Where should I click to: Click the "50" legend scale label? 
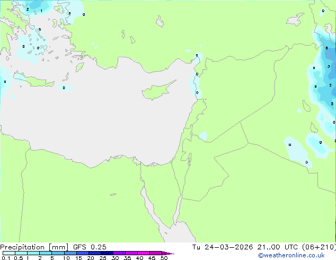164,258
